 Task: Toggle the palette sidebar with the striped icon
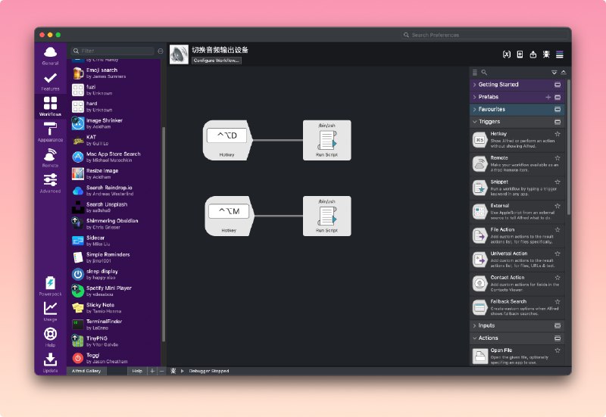point(560,54)
